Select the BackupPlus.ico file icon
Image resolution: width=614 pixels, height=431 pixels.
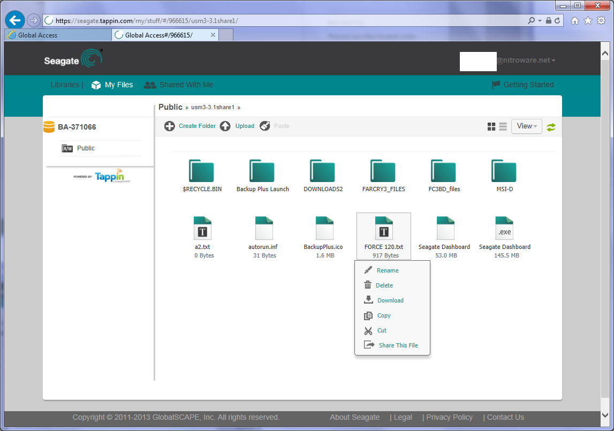[324, 228]
